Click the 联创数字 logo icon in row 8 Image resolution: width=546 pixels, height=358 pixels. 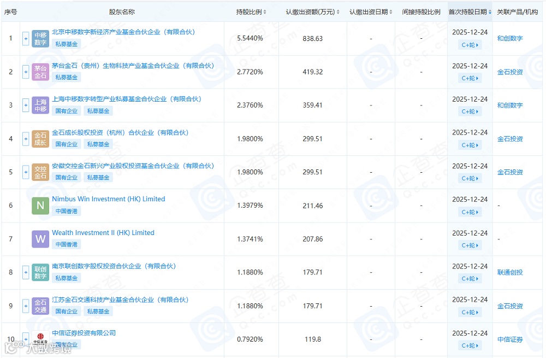click(x=40, y=272)
